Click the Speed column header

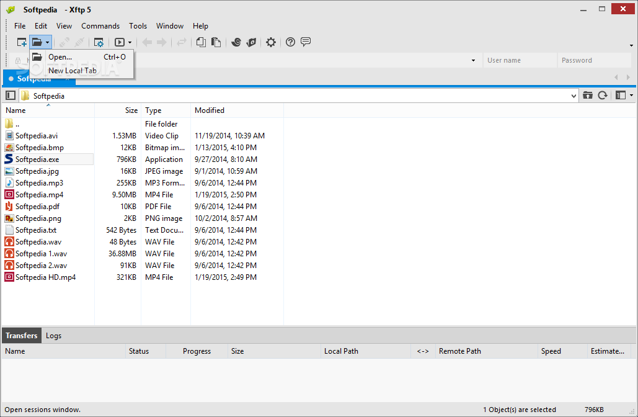point(562,351)
